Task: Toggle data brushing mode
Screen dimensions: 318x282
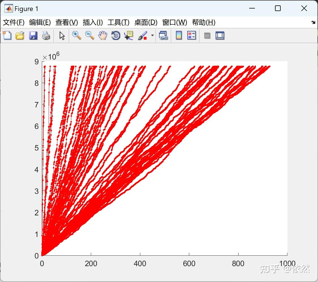Action: pos(143,35)
